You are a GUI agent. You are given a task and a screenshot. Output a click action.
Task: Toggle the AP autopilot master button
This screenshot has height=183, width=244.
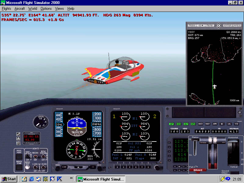(x=171, y=124)
